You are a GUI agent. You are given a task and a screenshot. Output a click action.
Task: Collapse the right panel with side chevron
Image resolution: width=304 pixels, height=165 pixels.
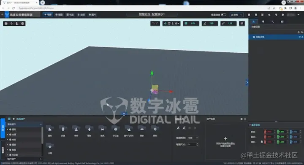(247, 82)
